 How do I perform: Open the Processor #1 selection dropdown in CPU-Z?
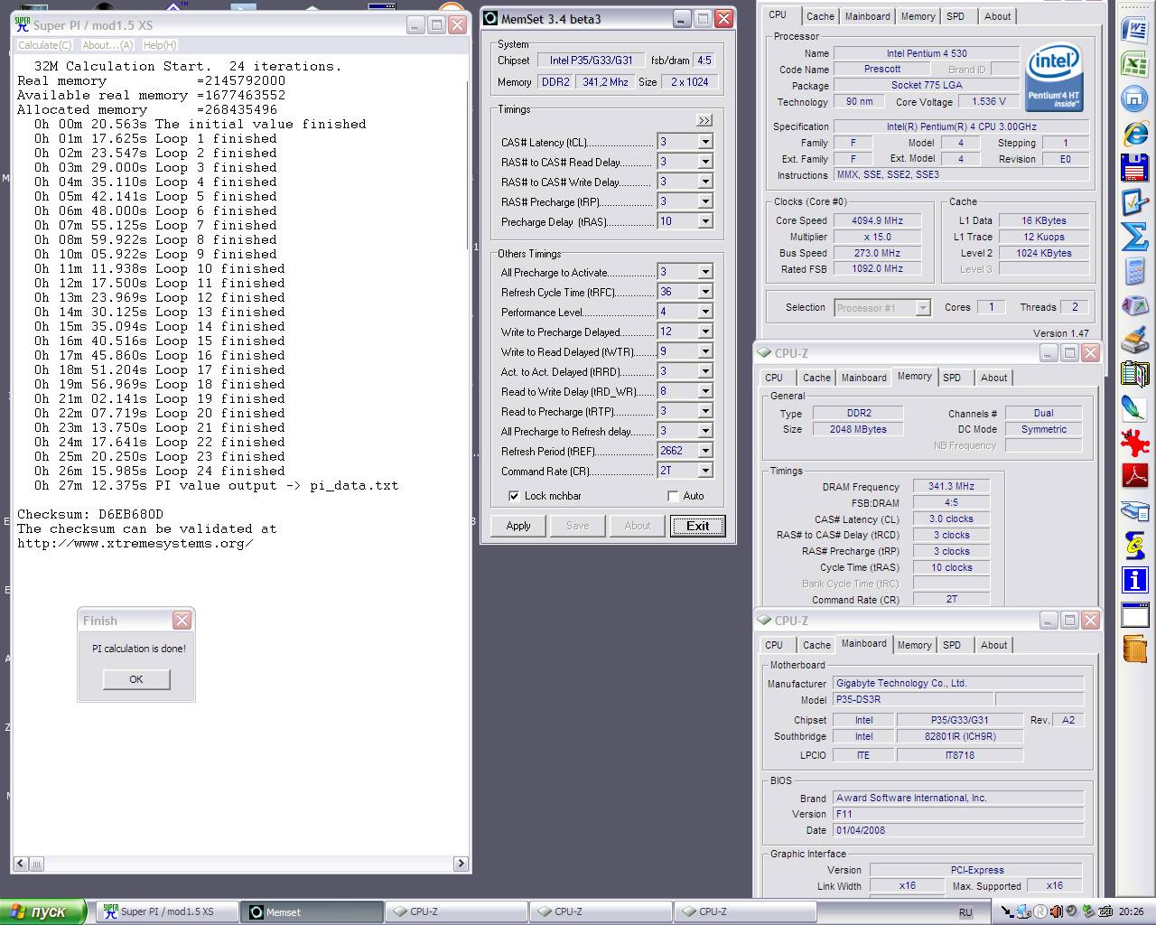(x=922, y=308)
